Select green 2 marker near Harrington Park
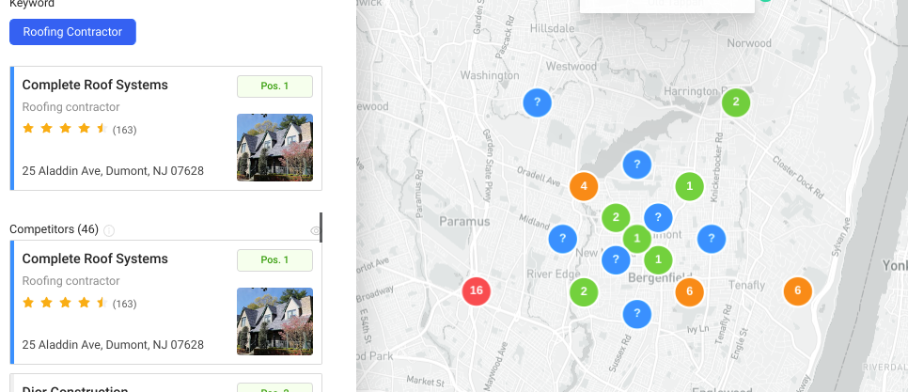Screen dimensions: 908x392 pos(736,102)
